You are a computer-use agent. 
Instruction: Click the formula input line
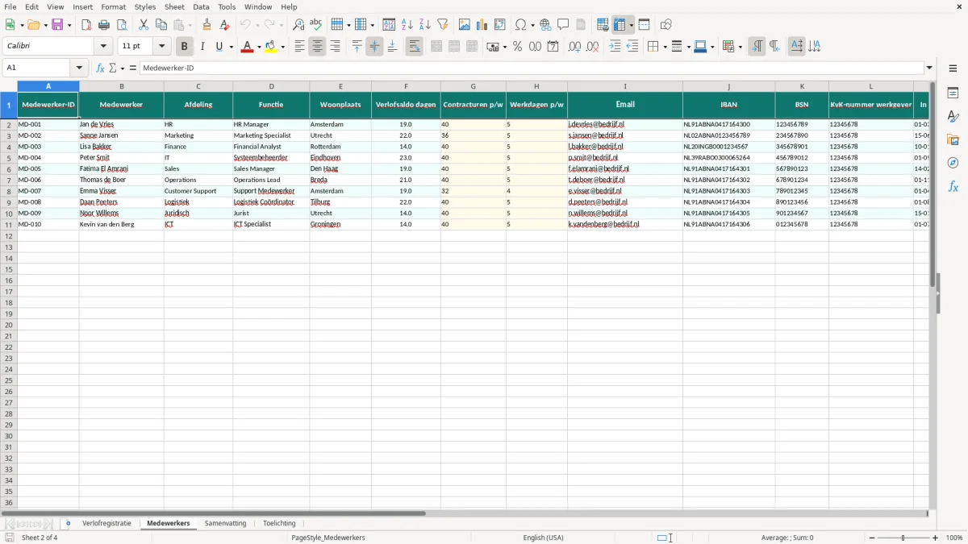tap(532, 68)
